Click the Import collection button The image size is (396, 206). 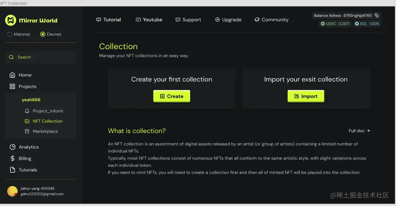click(x=306, y=96)
